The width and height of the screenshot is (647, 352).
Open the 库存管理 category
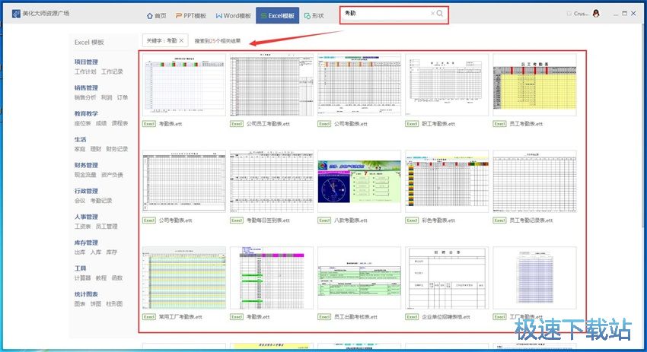[86, 243]
